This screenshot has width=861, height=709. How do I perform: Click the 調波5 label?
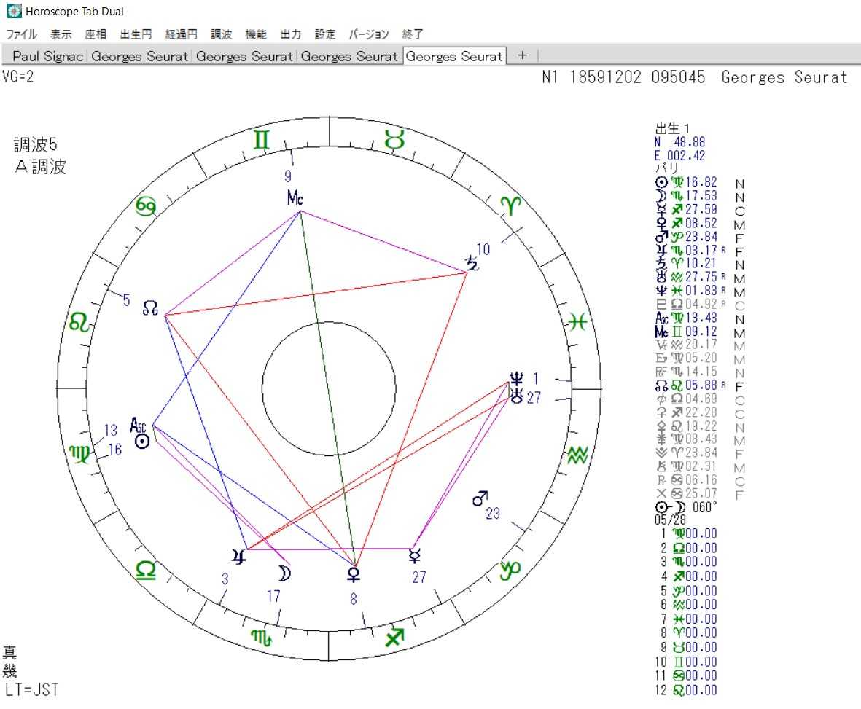(x=35, y=144)
